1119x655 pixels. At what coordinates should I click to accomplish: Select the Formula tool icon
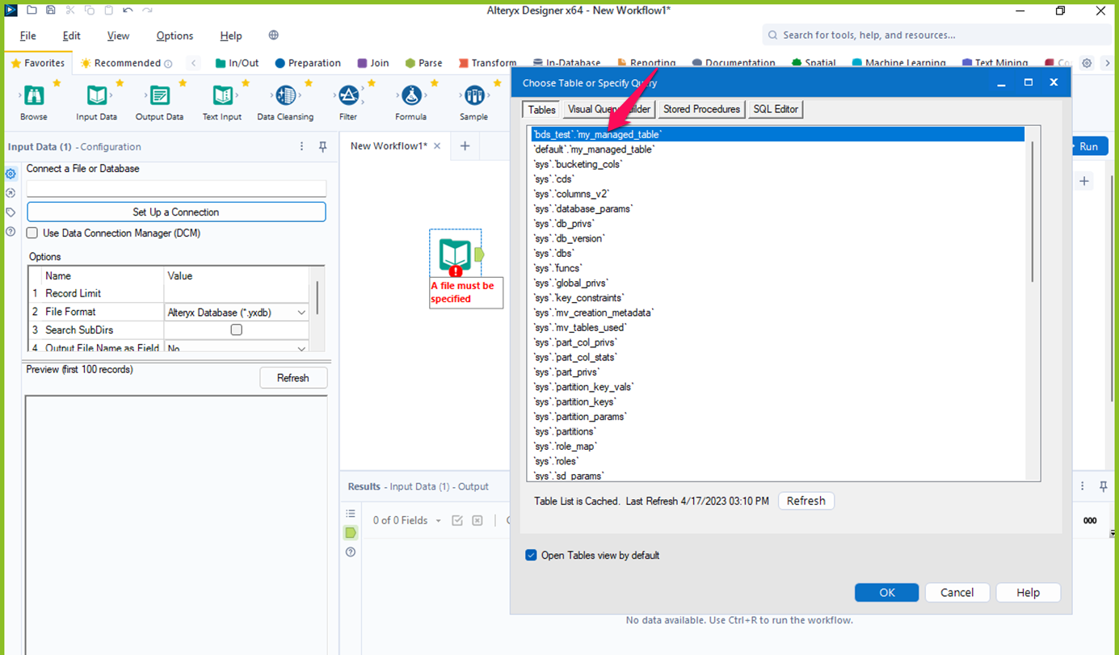411,96
